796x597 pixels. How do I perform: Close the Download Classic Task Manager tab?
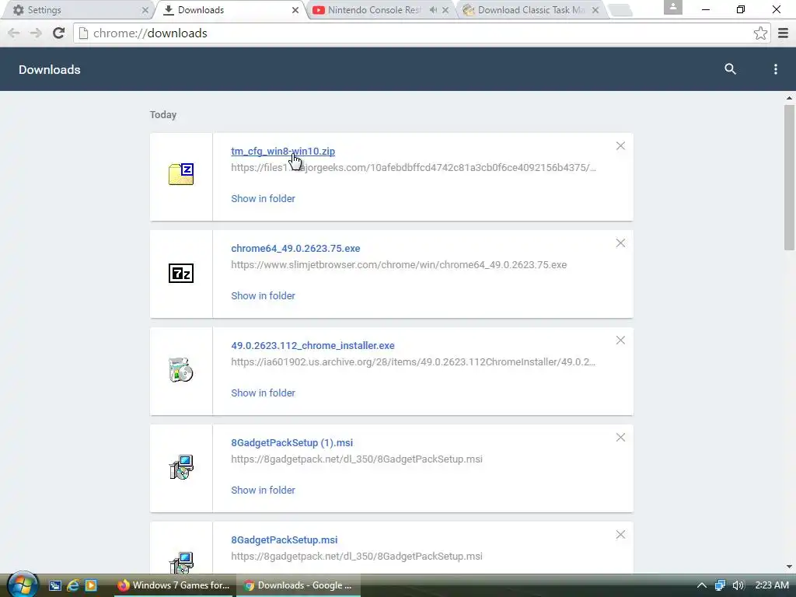595,10
